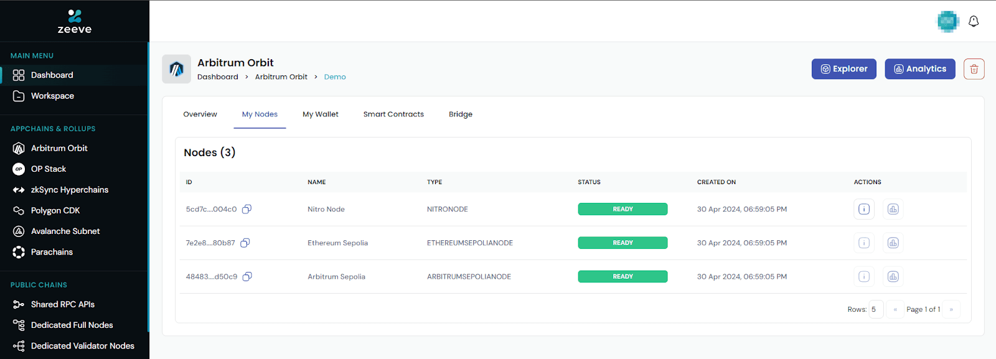Switch to the My Wallet tab
This screenshot has width=996, height=359.
click(321, 114)
